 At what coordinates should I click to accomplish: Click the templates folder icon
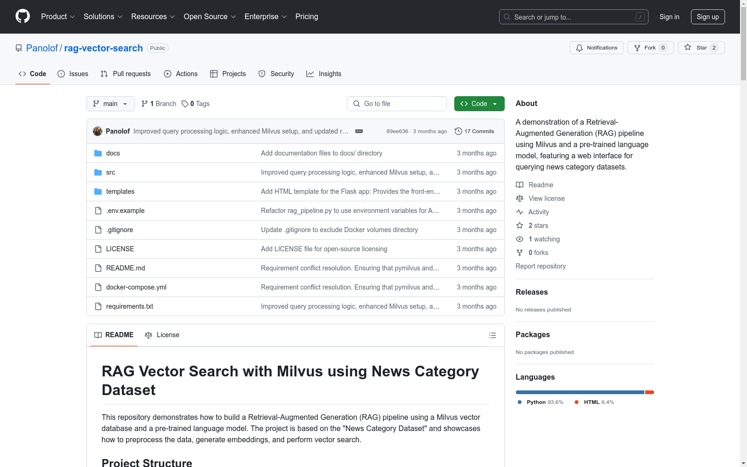(x=98, y=191)
